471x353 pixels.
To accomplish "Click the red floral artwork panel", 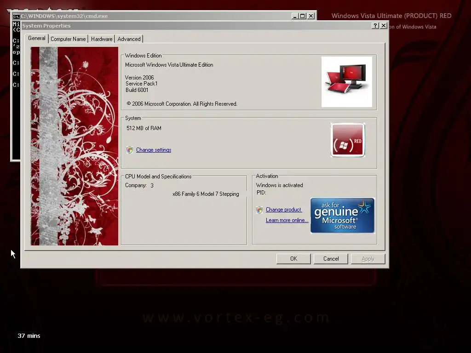I will [75, 146].
